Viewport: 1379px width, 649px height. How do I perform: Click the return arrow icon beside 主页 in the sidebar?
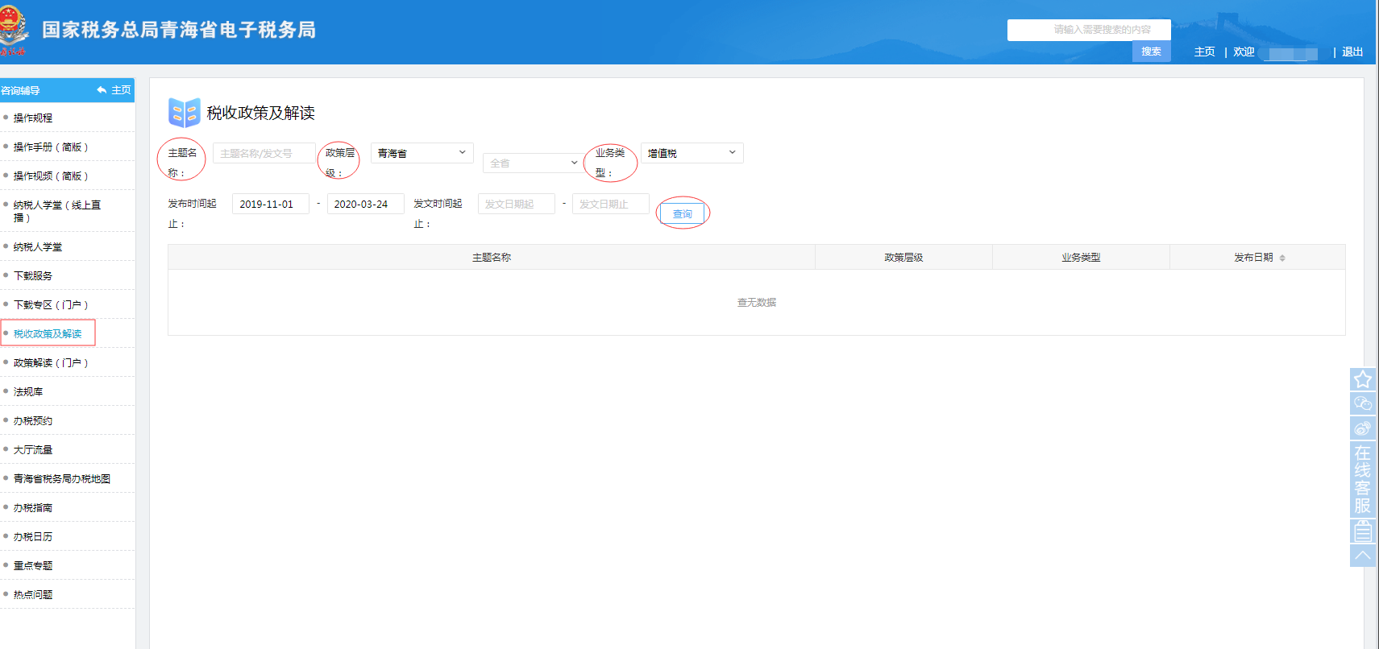click(102, 90)
